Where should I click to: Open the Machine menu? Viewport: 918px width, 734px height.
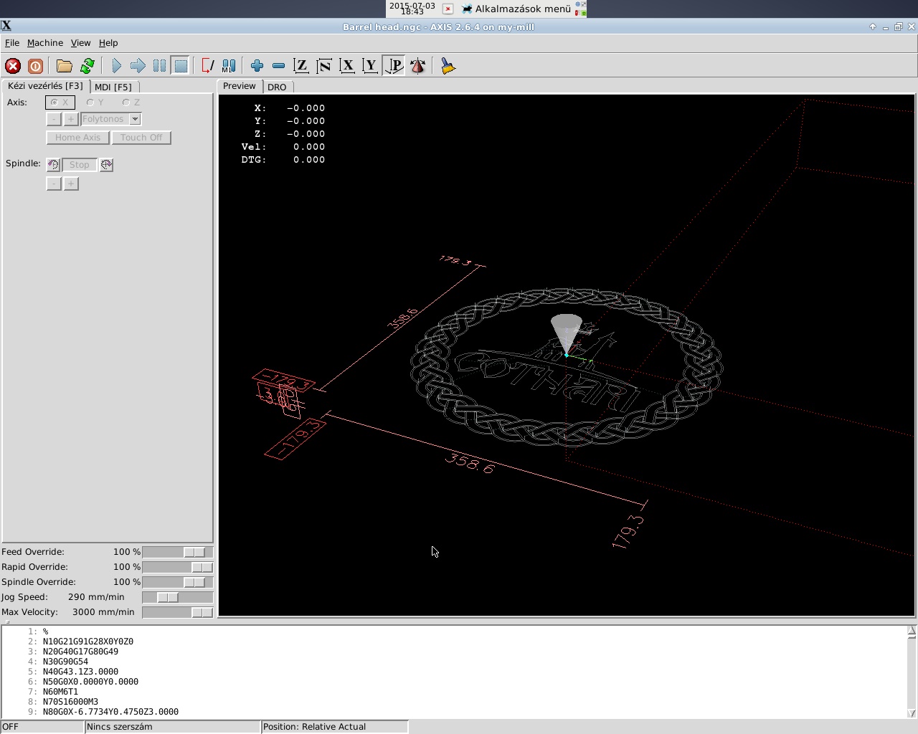tap(45, 43)
